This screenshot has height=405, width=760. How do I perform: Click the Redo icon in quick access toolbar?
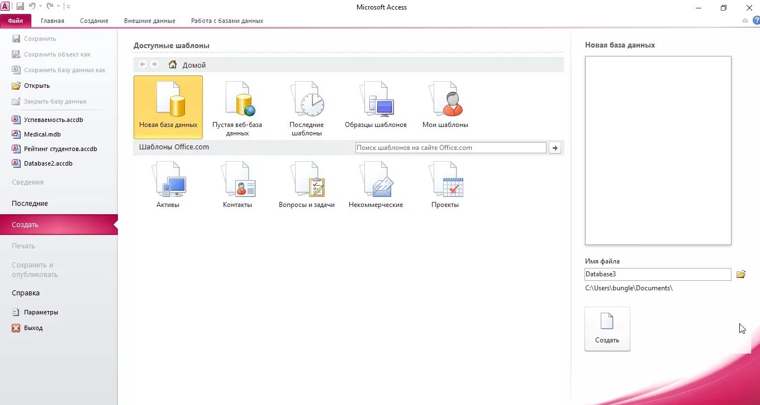tap(50, 6)
